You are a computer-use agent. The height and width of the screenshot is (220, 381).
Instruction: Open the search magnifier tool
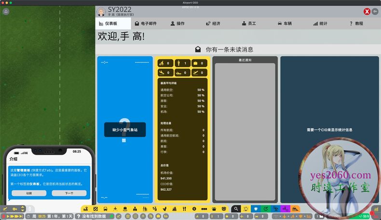click(235, 209)
